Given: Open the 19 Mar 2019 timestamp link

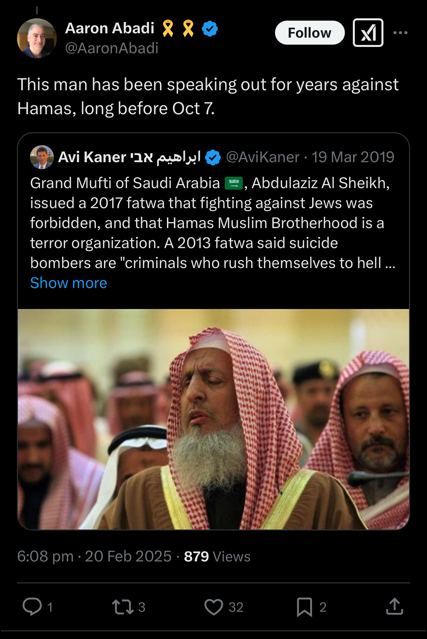Looking at the screenshot, I should pyautogui.click(x=354, y=157).
